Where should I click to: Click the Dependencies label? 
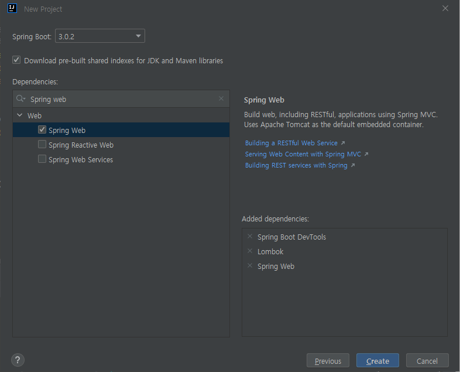[x=35, y=82]
